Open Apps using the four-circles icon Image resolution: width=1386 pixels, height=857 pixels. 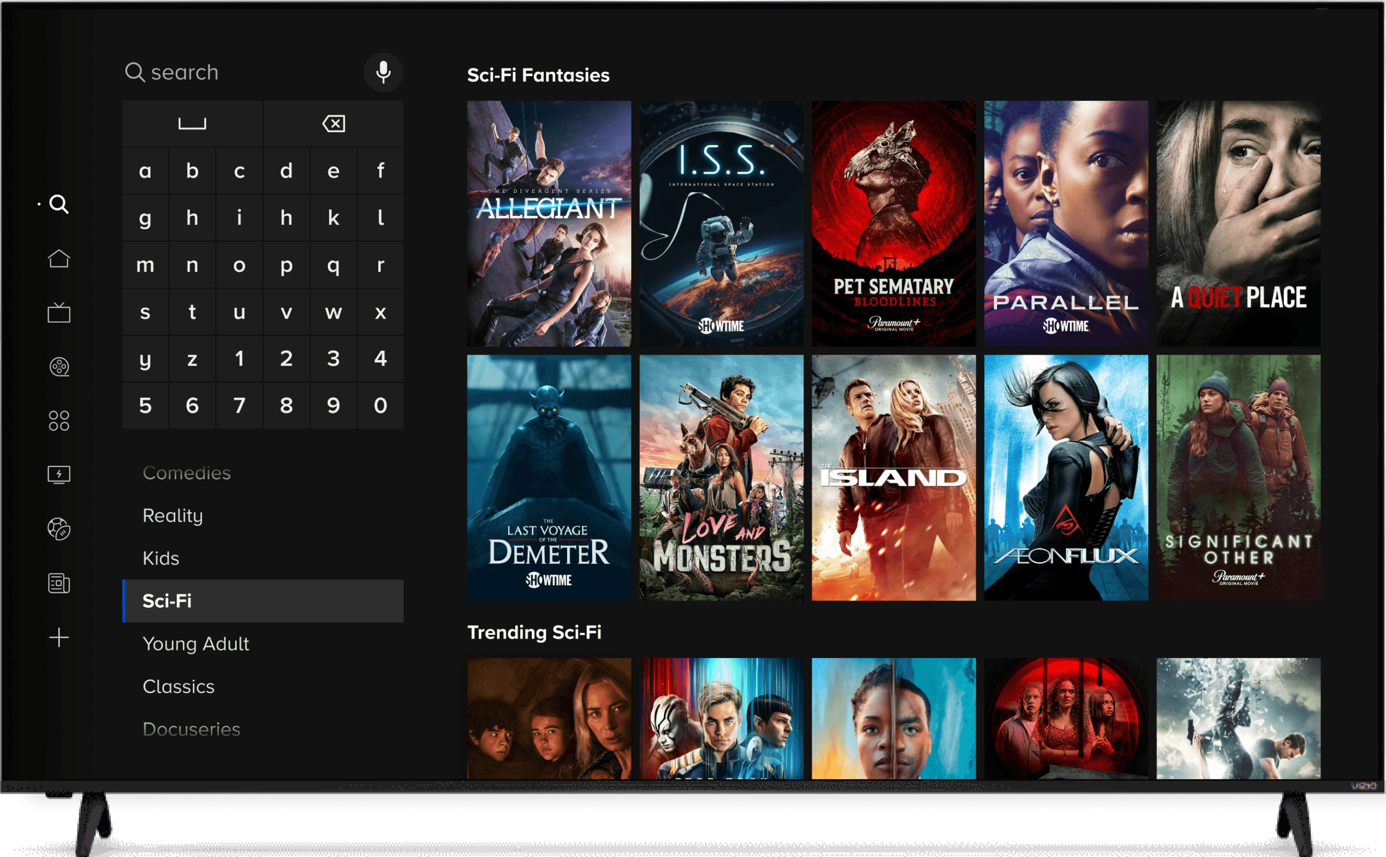pos(58,421)
